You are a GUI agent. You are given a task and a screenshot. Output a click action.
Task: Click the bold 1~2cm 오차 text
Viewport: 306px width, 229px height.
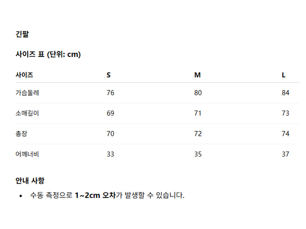tap(95, 196)
